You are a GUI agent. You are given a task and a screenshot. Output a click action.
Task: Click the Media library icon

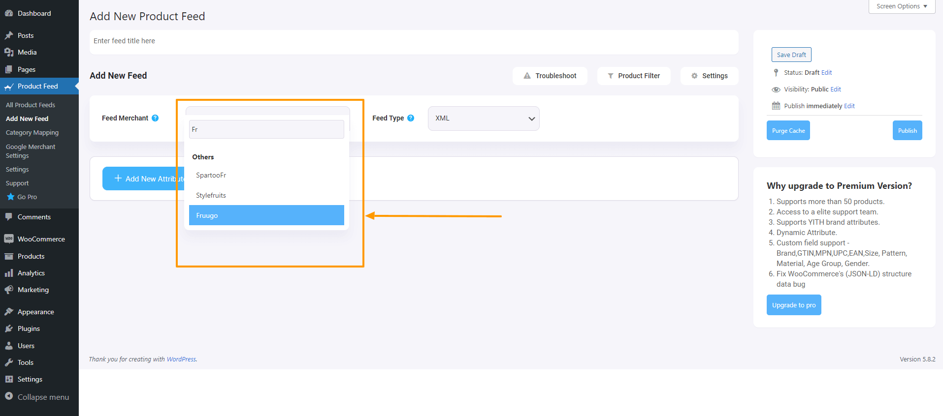coord(9,52)
